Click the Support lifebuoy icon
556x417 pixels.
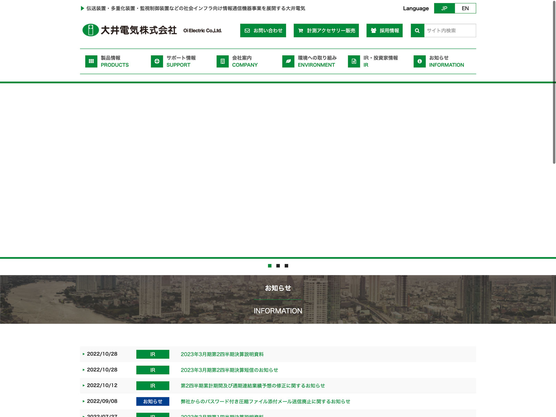[157, 61]
